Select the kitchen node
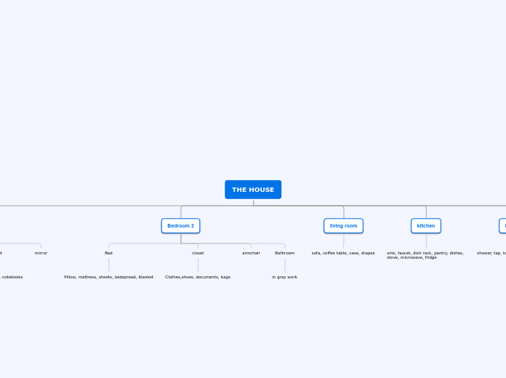This screenshot has height=378, width=506. (x=426, y=226)
